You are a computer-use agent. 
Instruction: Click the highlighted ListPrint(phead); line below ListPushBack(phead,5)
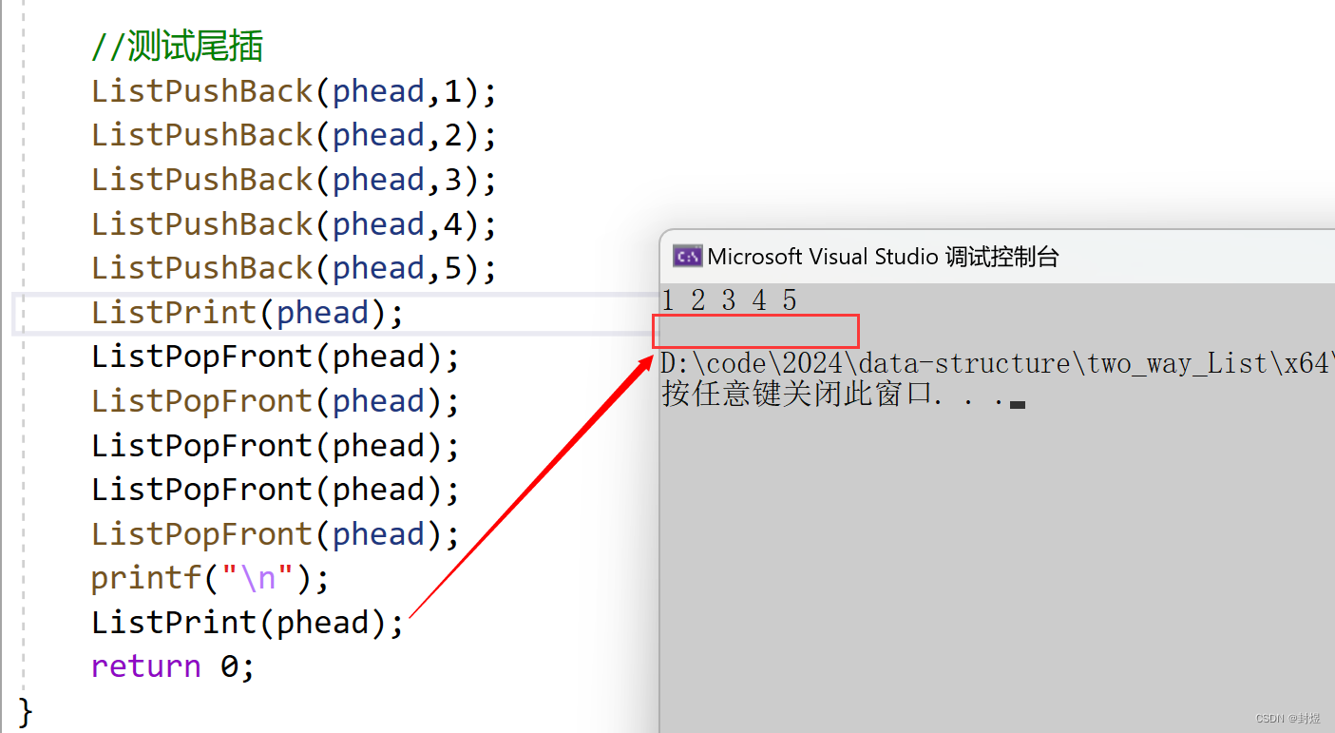[248, 313]
